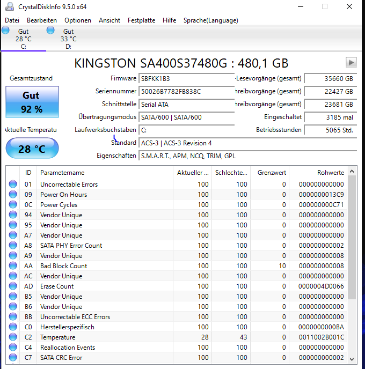365x369 pixels.
Task: Sort by the Parametername column header
Action: 105,173
